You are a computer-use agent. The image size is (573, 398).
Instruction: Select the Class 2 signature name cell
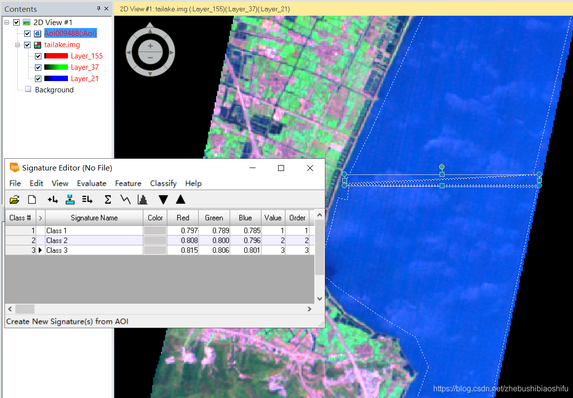coord(94,240)
